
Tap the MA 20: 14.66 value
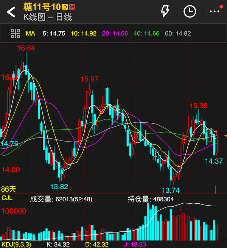(x=115, y=34)
